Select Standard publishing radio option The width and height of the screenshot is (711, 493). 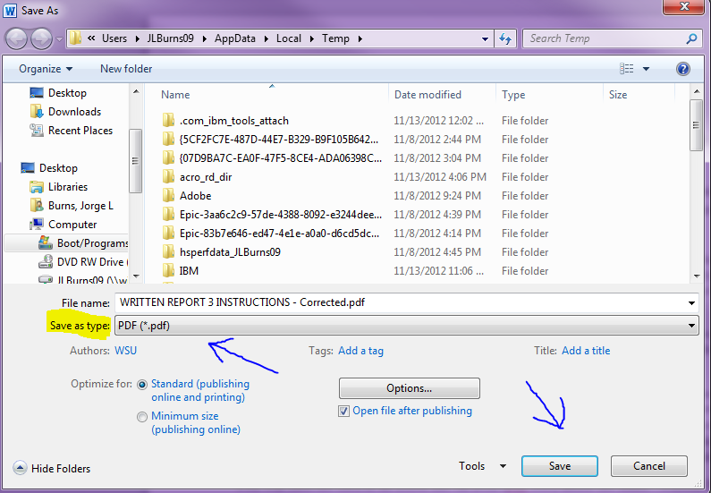pyautogui.click(x=142, y=384)
